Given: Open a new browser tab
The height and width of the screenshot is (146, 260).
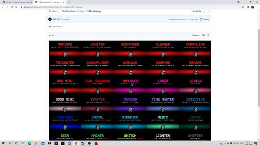Looking at the screenshot, I should 69,2.
